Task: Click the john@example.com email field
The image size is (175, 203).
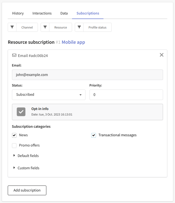Action: [87, 75]
